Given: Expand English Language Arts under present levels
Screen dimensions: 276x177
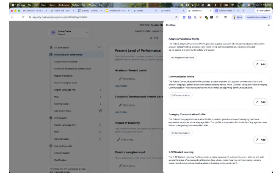Looking at the screenshot, I should coord(101,90).
